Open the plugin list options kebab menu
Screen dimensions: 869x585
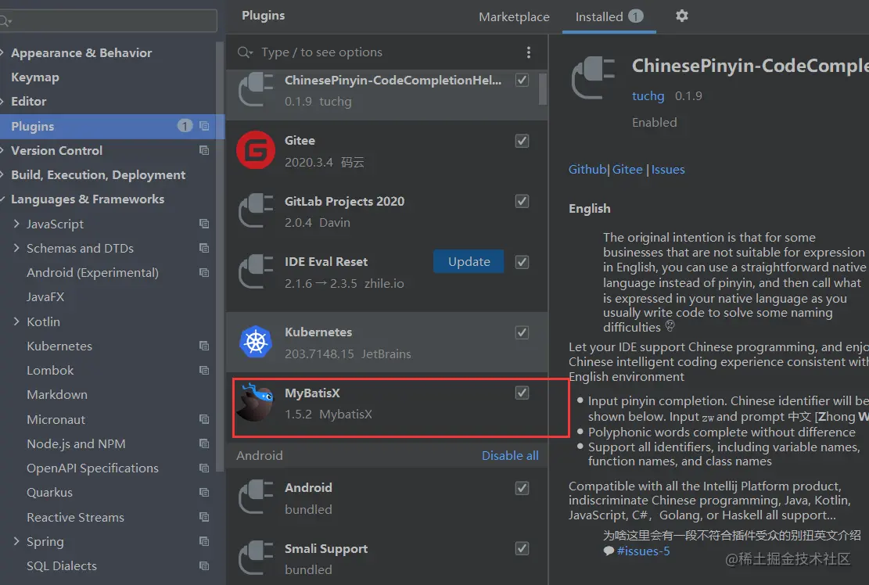click(x=528, y=52)
